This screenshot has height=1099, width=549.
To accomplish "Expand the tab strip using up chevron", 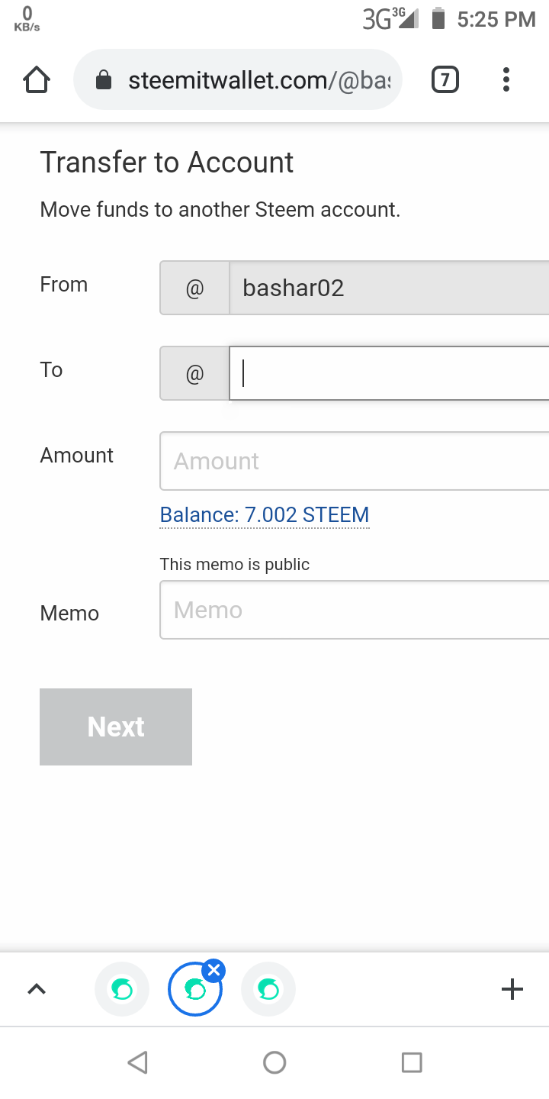I will [37, 990].
